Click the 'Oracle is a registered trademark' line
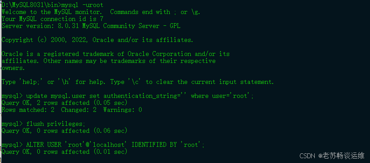The image size is (370, 163). click(116, 54)
